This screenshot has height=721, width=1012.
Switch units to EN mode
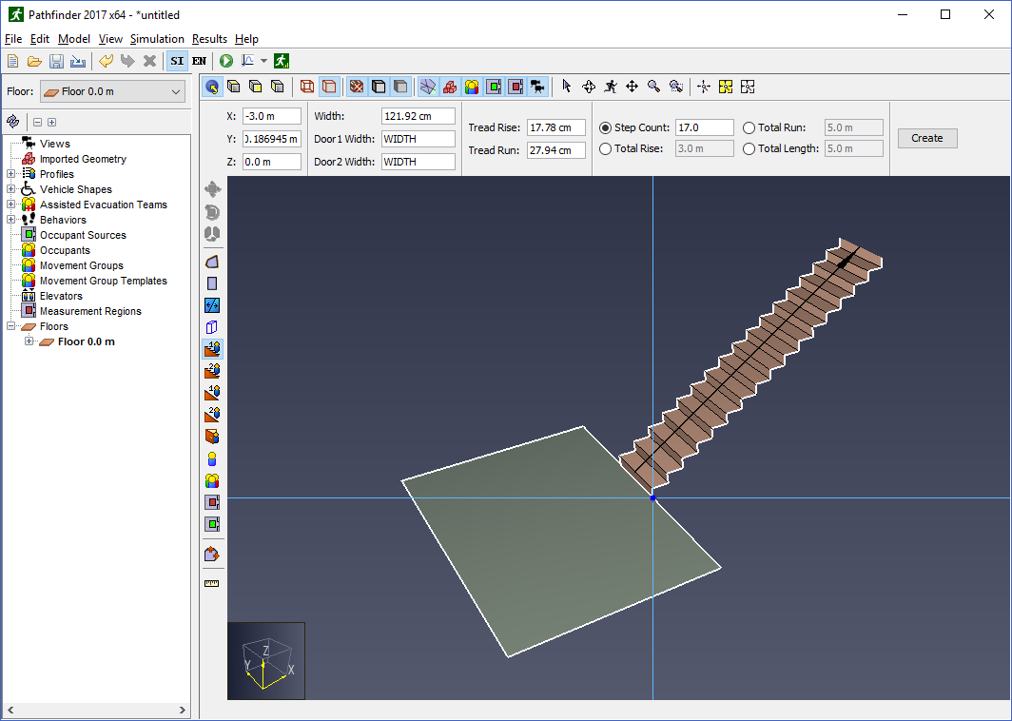click(199, 61)
